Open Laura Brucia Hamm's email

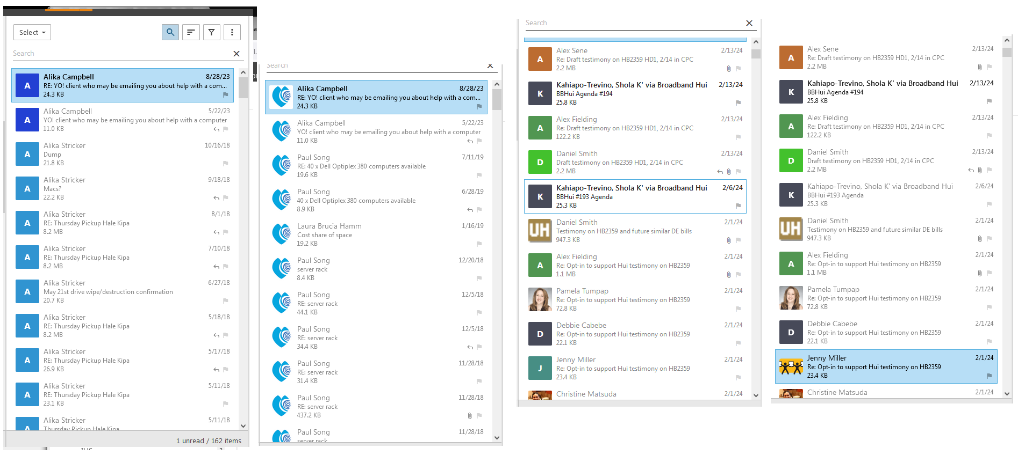click(376, 234)
